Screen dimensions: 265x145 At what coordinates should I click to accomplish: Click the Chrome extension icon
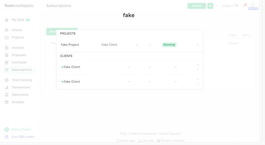[x=158, y=141]
